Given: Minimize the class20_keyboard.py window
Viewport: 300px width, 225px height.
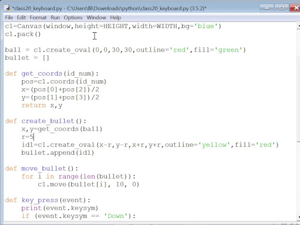Looking at the screenshot, I should tap(267, 8).
